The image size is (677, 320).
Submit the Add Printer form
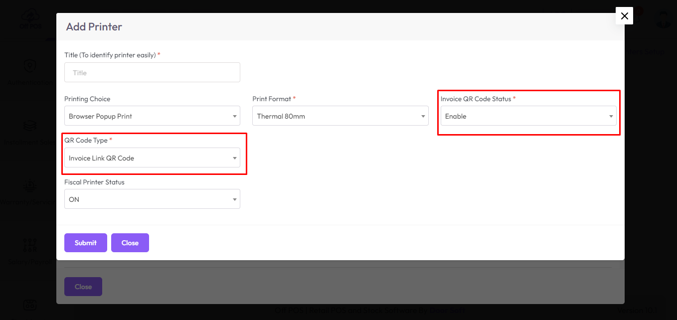coord(86,243)
